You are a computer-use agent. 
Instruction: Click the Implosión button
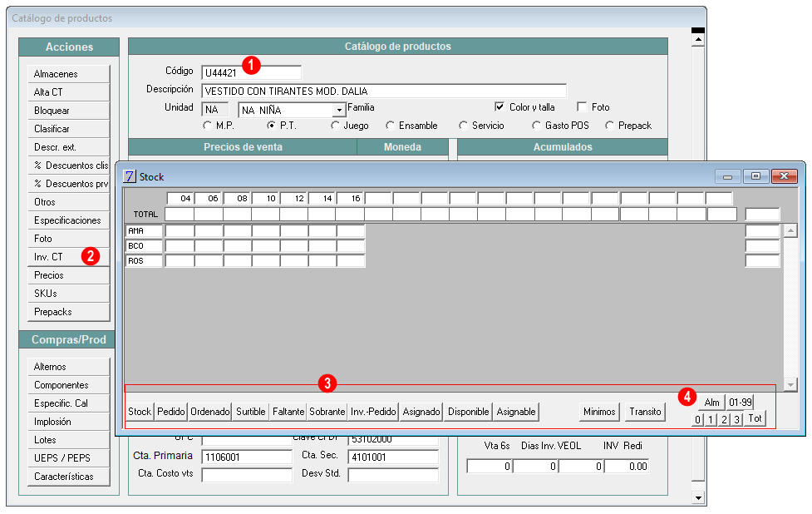(68, 422)
